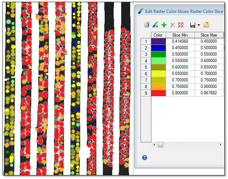This screenshot has height=179, width=228.
Task: Edit Slice Max value 0.800000 in row 8
Action: point(209,86)
